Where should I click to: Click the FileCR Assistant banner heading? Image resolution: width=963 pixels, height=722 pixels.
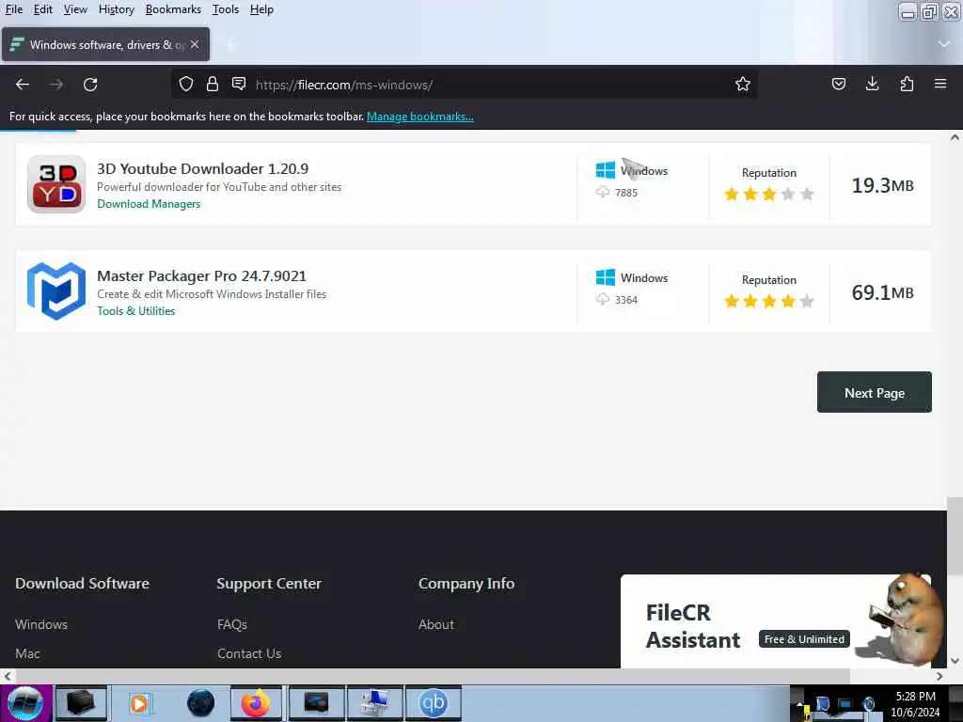[x=693, y=626]
